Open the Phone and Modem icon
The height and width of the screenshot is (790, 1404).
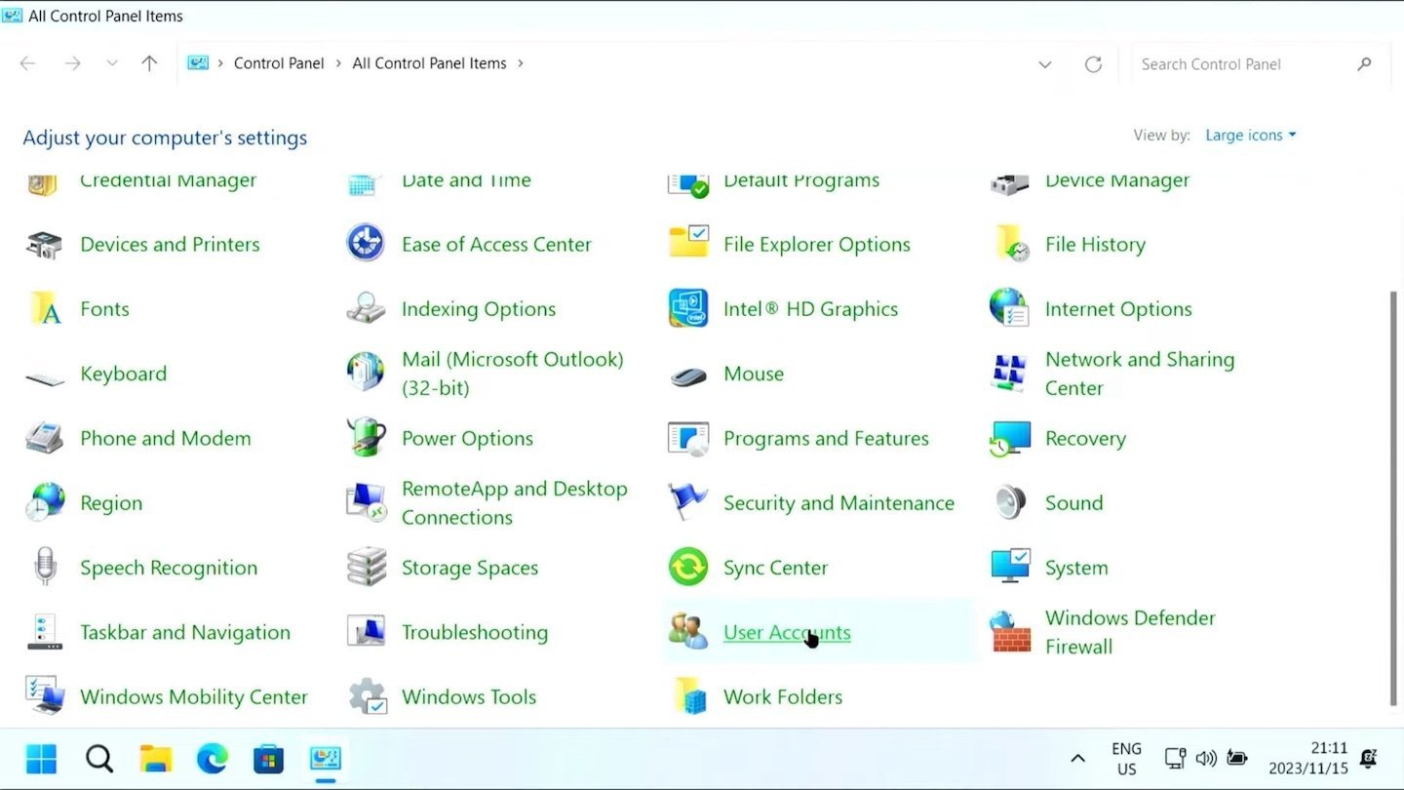pyautogui.click(x=45, y=438)
